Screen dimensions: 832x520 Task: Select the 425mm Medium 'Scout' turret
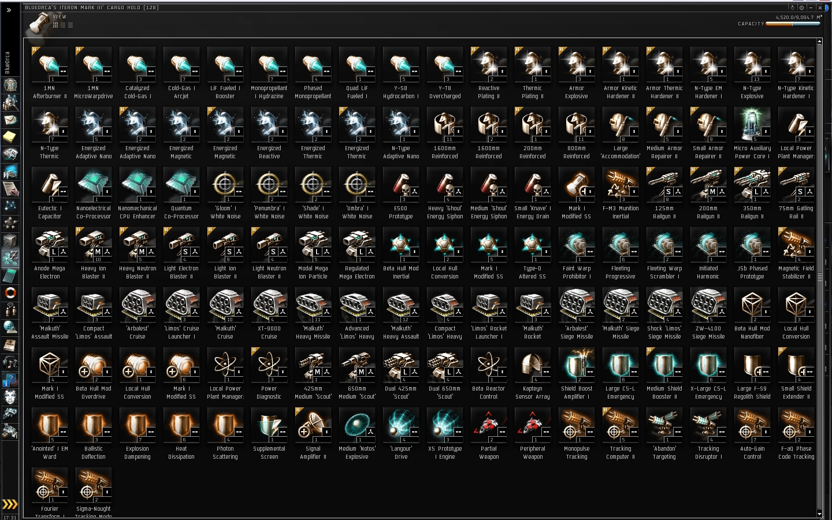pos(313,374)
